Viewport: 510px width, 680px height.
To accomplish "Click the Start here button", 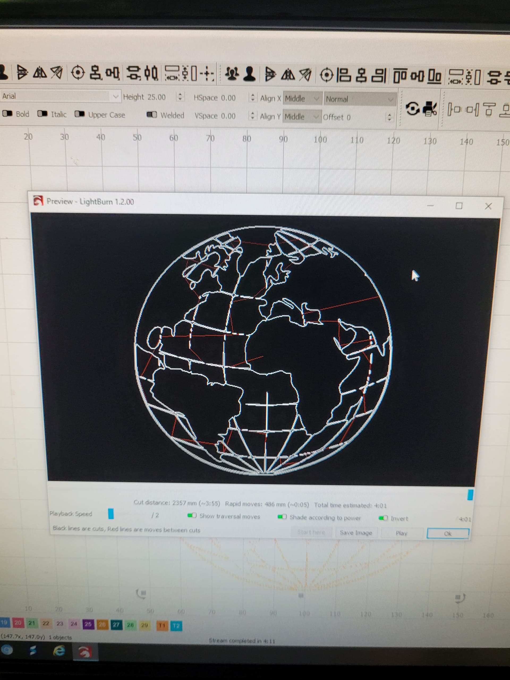I will (x=311, y=532).
